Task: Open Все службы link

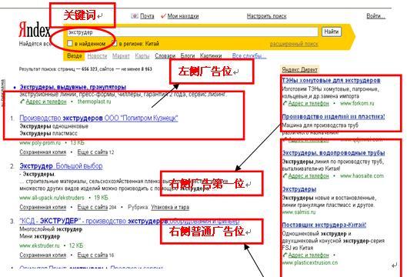Action: click(249, 56)
